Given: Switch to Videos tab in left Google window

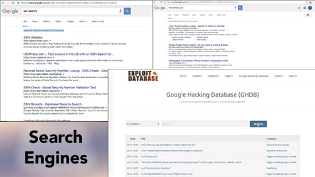Looking at the screenshot, I should pos(46,21).
